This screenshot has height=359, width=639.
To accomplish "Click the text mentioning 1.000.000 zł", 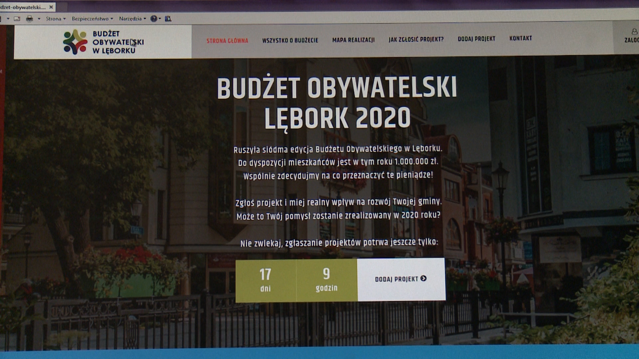I will point(338,162).
